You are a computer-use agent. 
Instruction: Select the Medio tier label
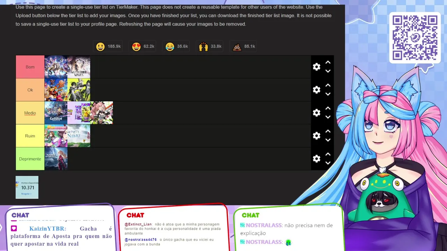coord(30,113)
